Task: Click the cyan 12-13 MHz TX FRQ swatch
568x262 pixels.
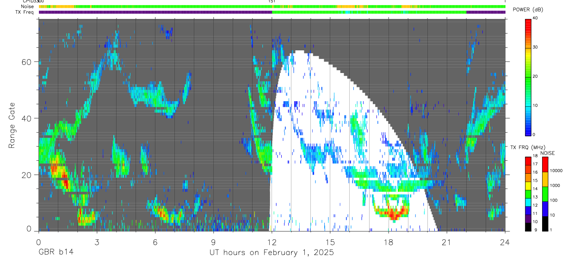Action: click(x=528, y=202)
